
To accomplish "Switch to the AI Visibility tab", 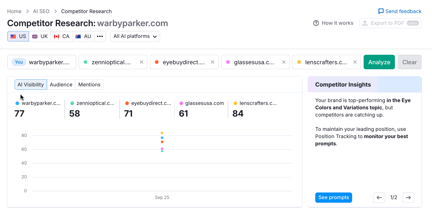I will pyautogui.click(x=31, y=85).
